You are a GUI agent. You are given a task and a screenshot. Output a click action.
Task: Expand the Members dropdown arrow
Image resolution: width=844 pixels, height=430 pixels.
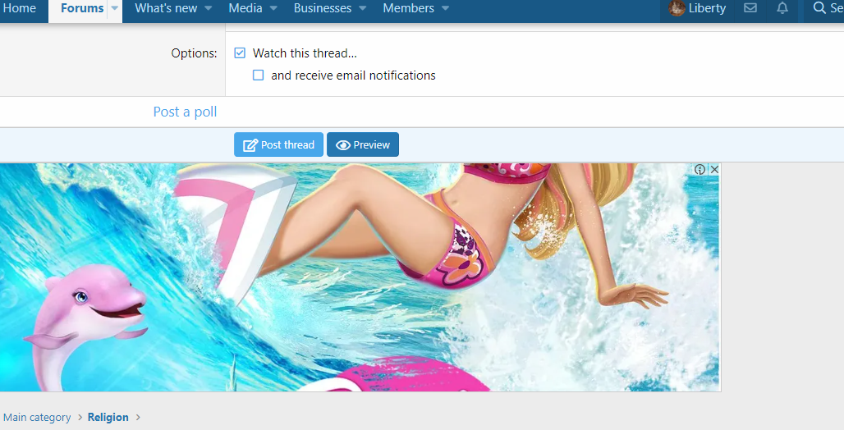[445, 8]
